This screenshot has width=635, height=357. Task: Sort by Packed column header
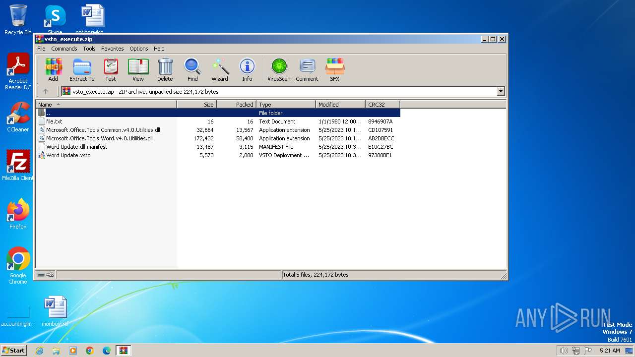(237, 104)
